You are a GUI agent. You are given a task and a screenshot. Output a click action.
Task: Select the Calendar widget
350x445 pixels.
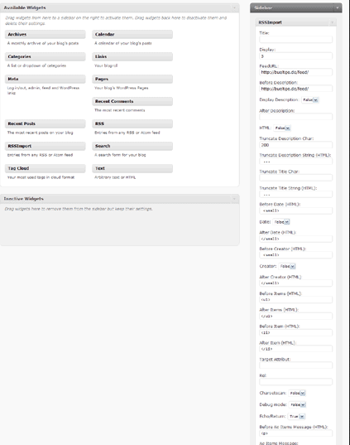[x=132, y=34]
